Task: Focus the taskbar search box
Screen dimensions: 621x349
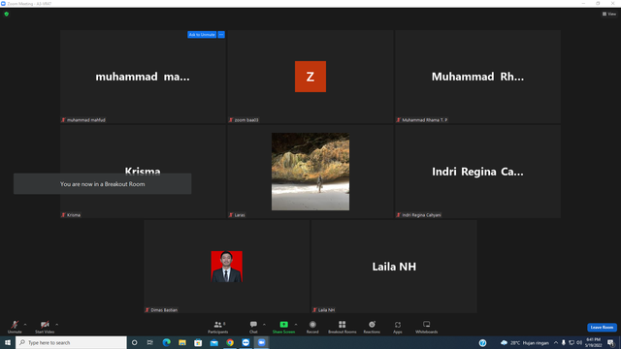Action: pos(71,342)
